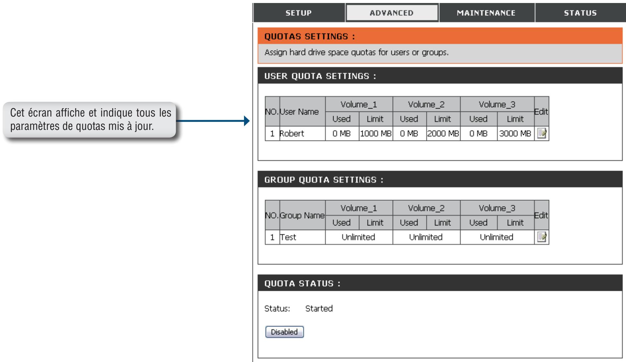This screenshot has height=362, width=626.
Task: Switch to the ADVANCED tab
Action: (392, 13)
